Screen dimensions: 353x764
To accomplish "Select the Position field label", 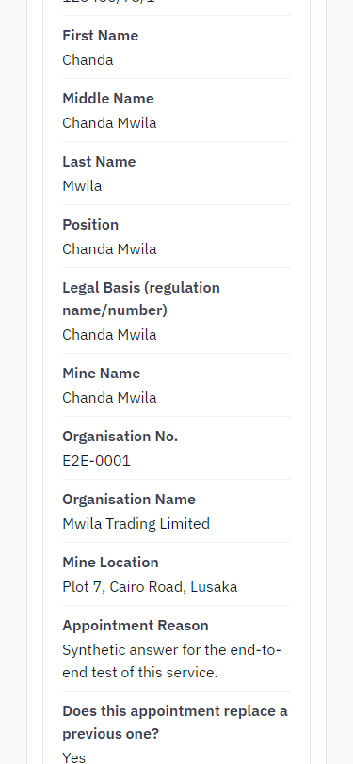I will [x=90, y=225].
